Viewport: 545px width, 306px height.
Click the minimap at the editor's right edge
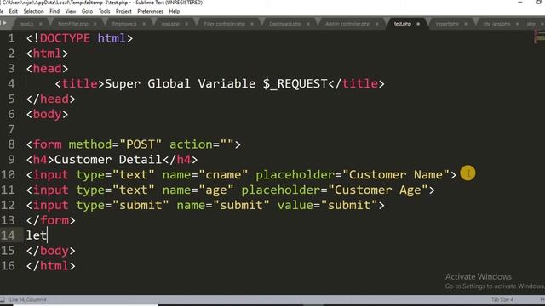[539, 36]
